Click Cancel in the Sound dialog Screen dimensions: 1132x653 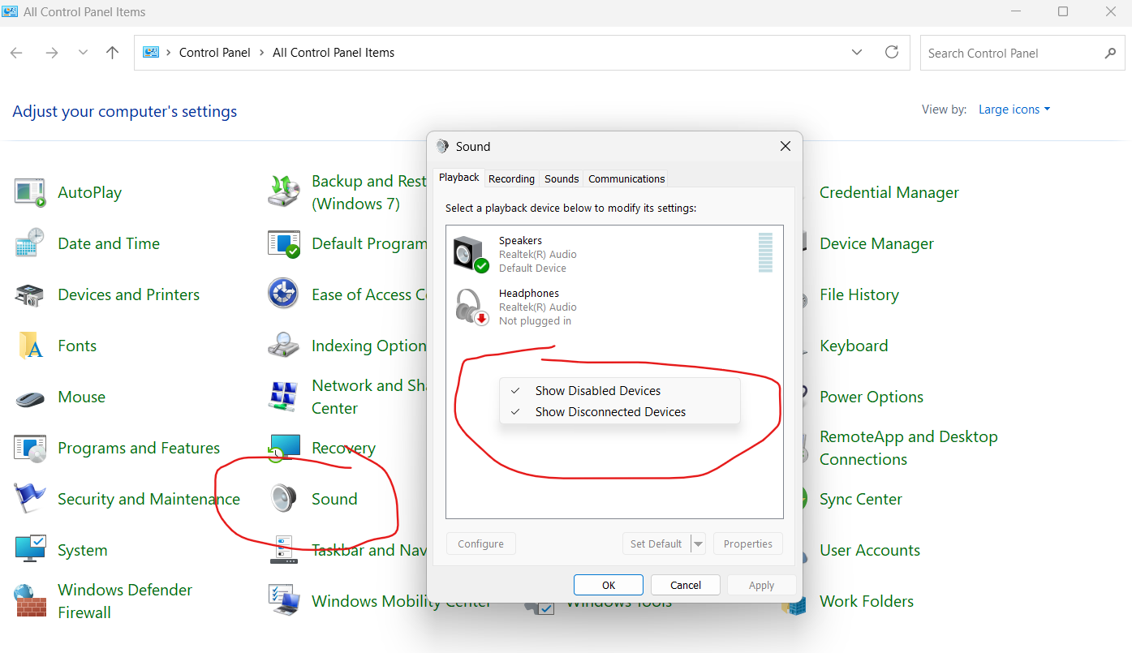click(x=686, y=585)
